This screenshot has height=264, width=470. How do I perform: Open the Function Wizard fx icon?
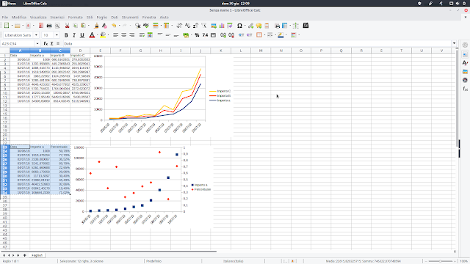[46, 44]
